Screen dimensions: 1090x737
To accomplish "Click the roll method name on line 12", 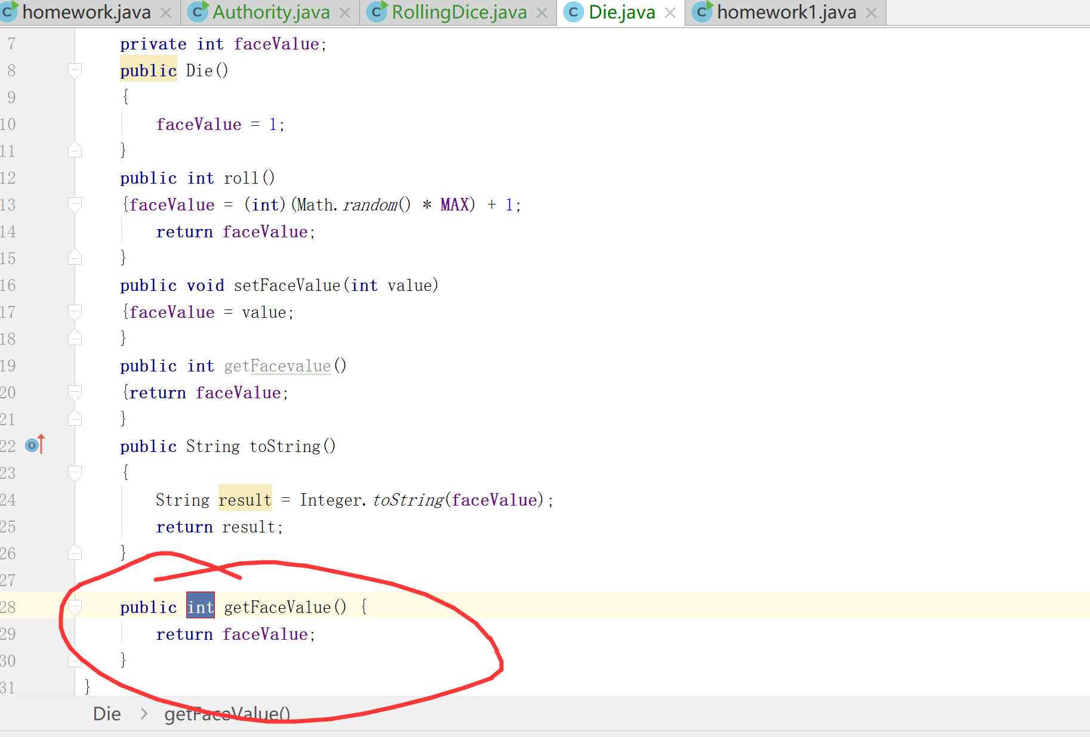I will click(x=241, y=178).
